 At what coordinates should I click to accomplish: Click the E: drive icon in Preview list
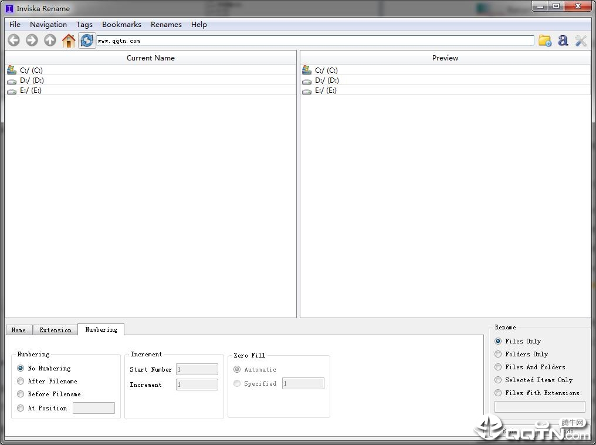tap(307, 91)
